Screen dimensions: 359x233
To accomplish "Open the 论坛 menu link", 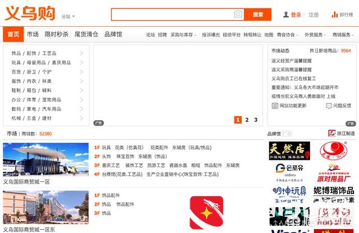I will click(151, 35).
